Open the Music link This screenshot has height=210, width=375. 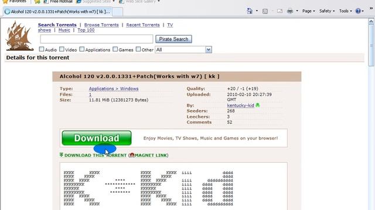pyautogui.click(x=64, y=30)
